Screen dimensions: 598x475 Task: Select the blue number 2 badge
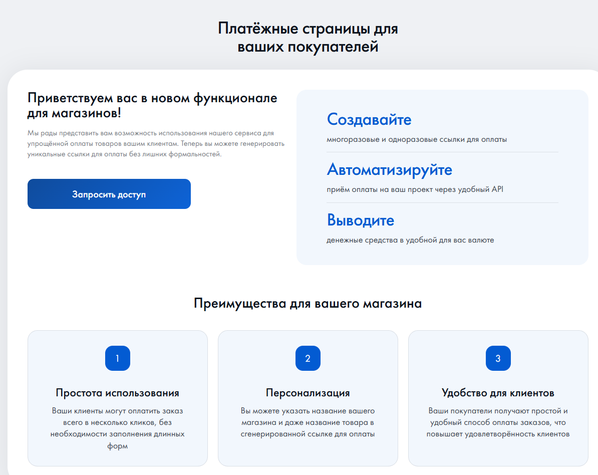[x=308, y=358]
